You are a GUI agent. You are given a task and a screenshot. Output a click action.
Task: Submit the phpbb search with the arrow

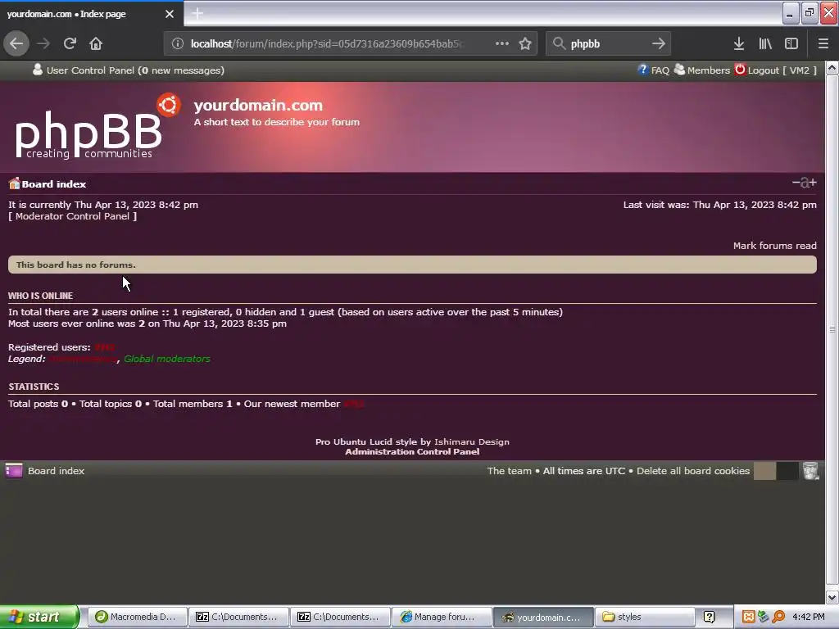point(659,43)
